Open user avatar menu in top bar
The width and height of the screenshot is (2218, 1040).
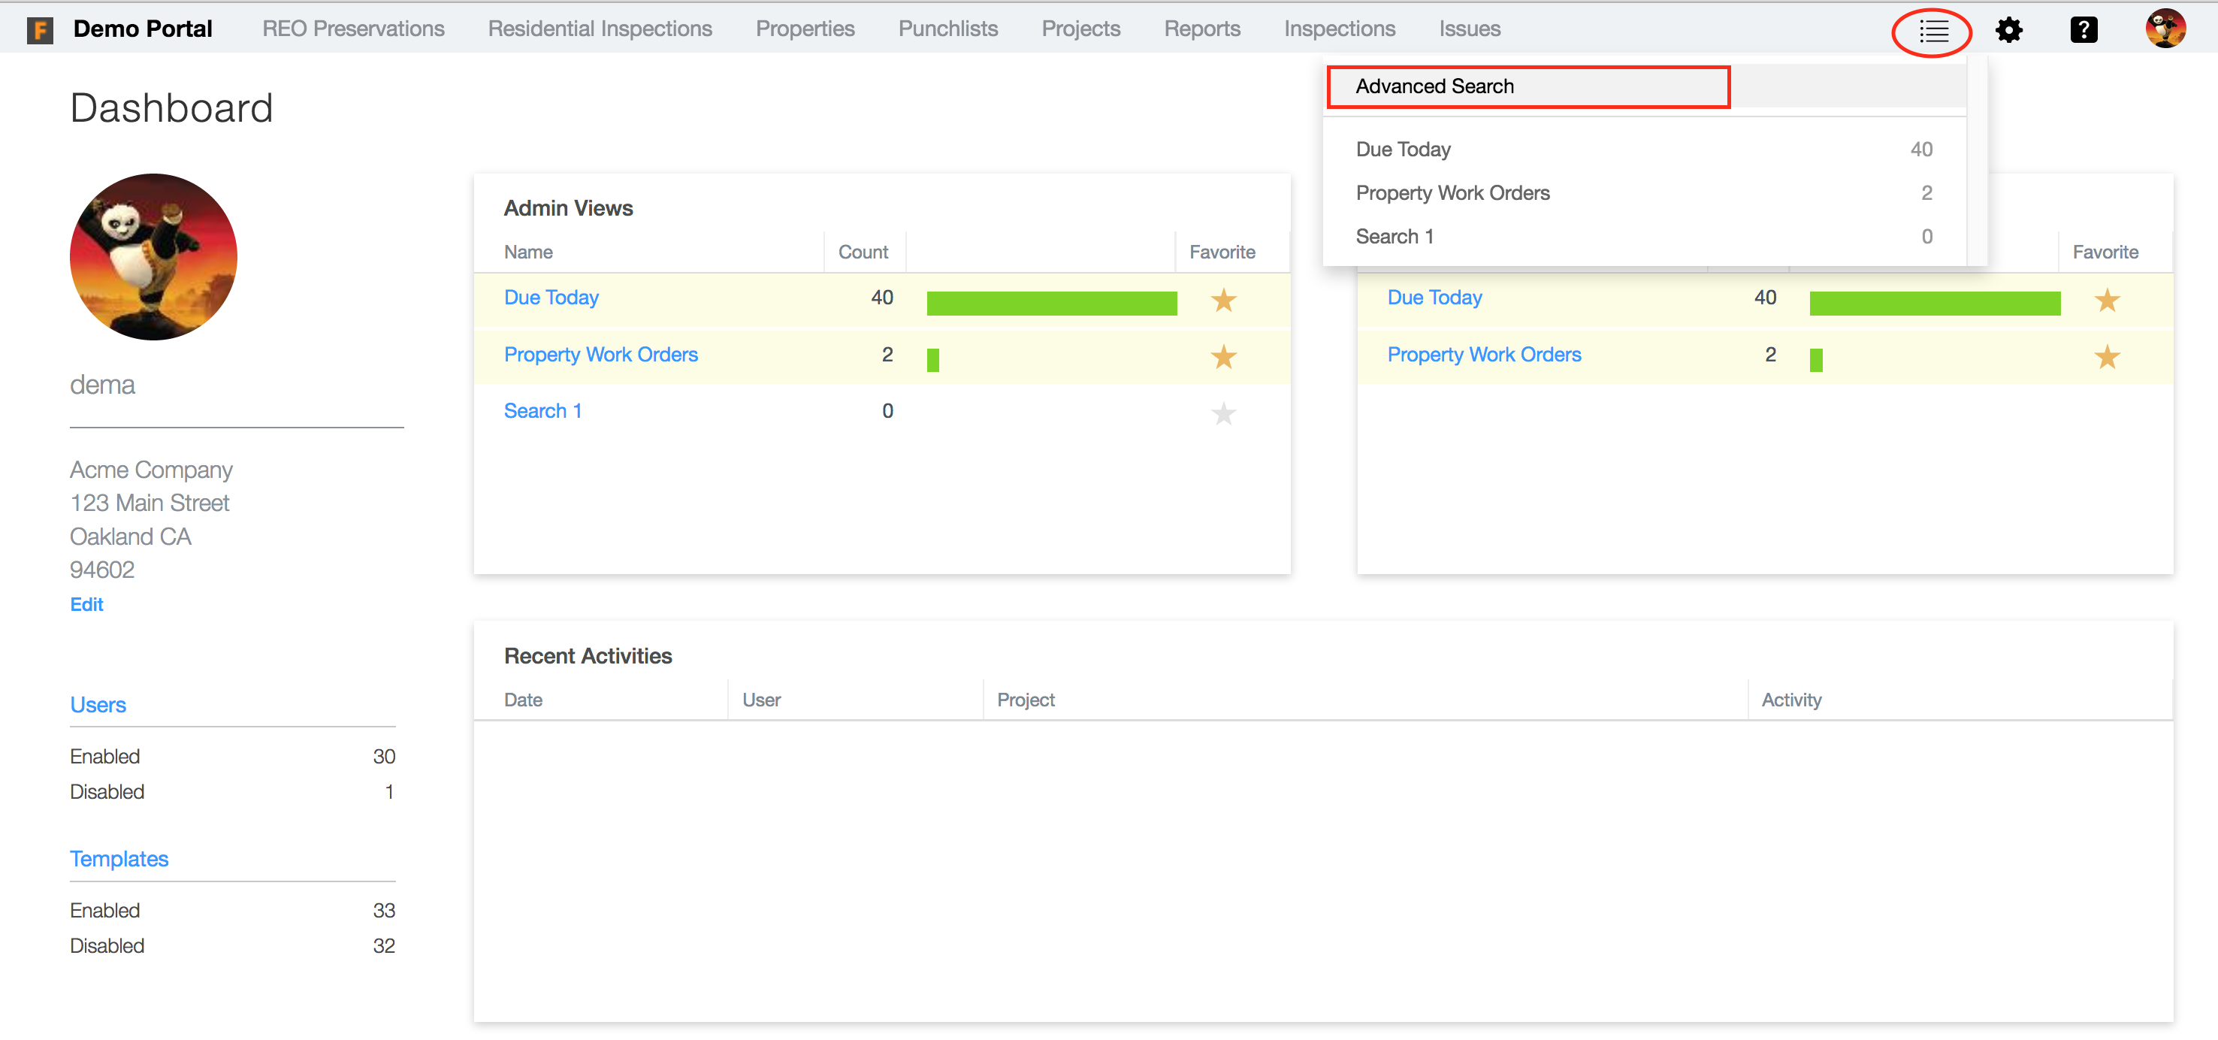pyautogui.click(x=2165, y=29)
